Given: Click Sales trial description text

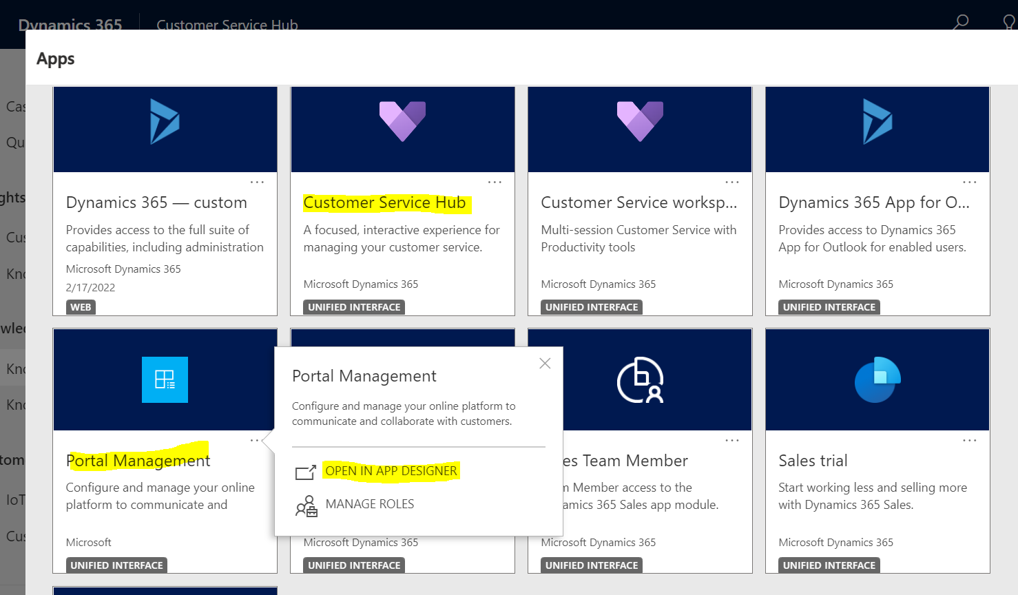Looking at the screenshot, I should (x=873, y=496).
